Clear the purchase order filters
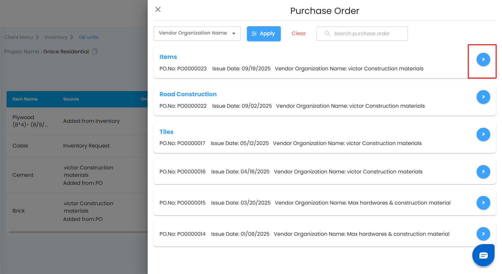Viewport: 502px width, 274px height. (298, 34)
